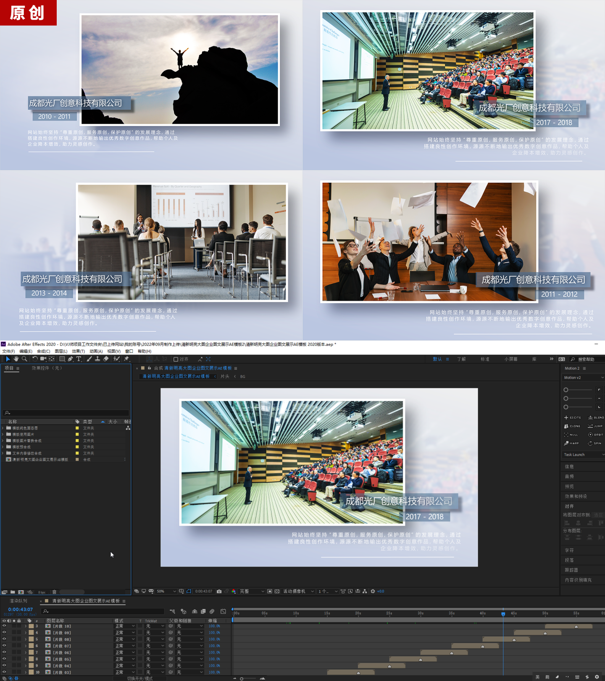Select the Puppet Pin tool

[x=126, y=359]
